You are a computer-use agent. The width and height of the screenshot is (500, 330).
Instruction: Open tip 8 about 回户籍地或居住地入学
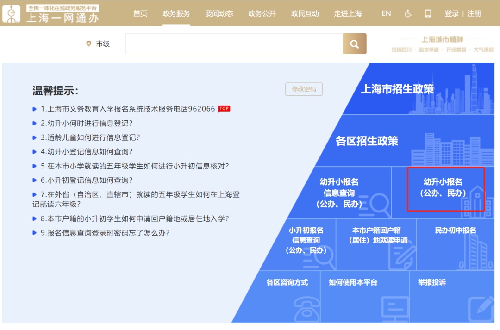click(135, 218)
